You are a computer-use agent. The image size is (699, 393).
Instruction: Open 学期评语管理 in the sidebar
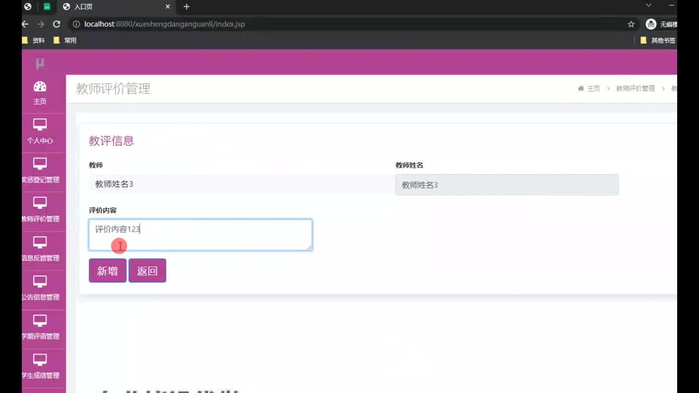(40, 327)
